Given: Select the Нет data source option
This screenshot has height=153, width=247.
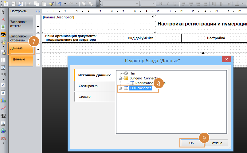Looking at the screenshot, I should point(132,74).
